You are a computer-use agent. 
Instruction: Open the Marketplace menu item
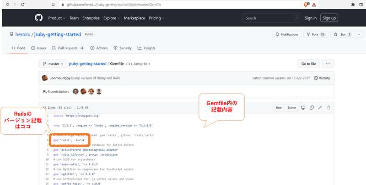[x=135, y=18]
